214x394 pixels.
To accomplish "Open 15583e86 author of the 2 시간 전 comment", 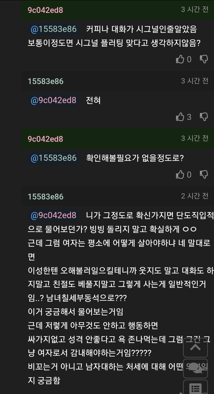I will (45, 197).
